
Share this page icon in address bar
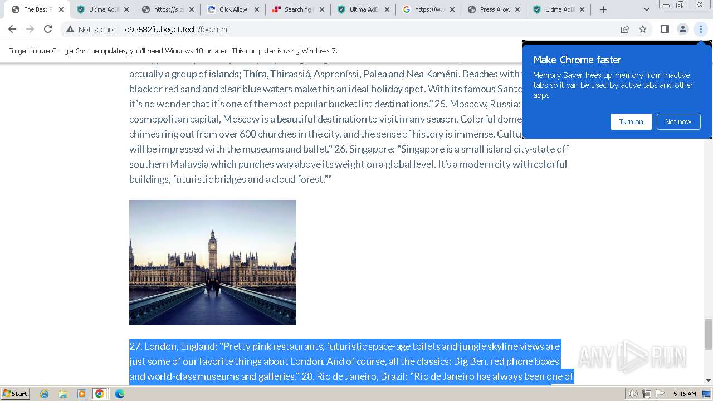[x=625, y=30]
